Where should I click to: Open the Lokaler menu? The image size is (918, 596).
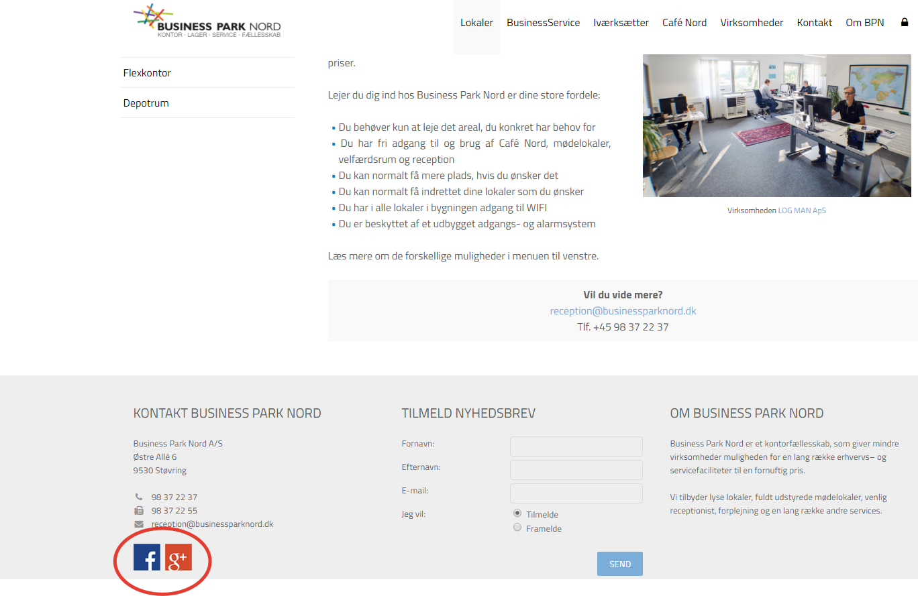coord(476,23)
